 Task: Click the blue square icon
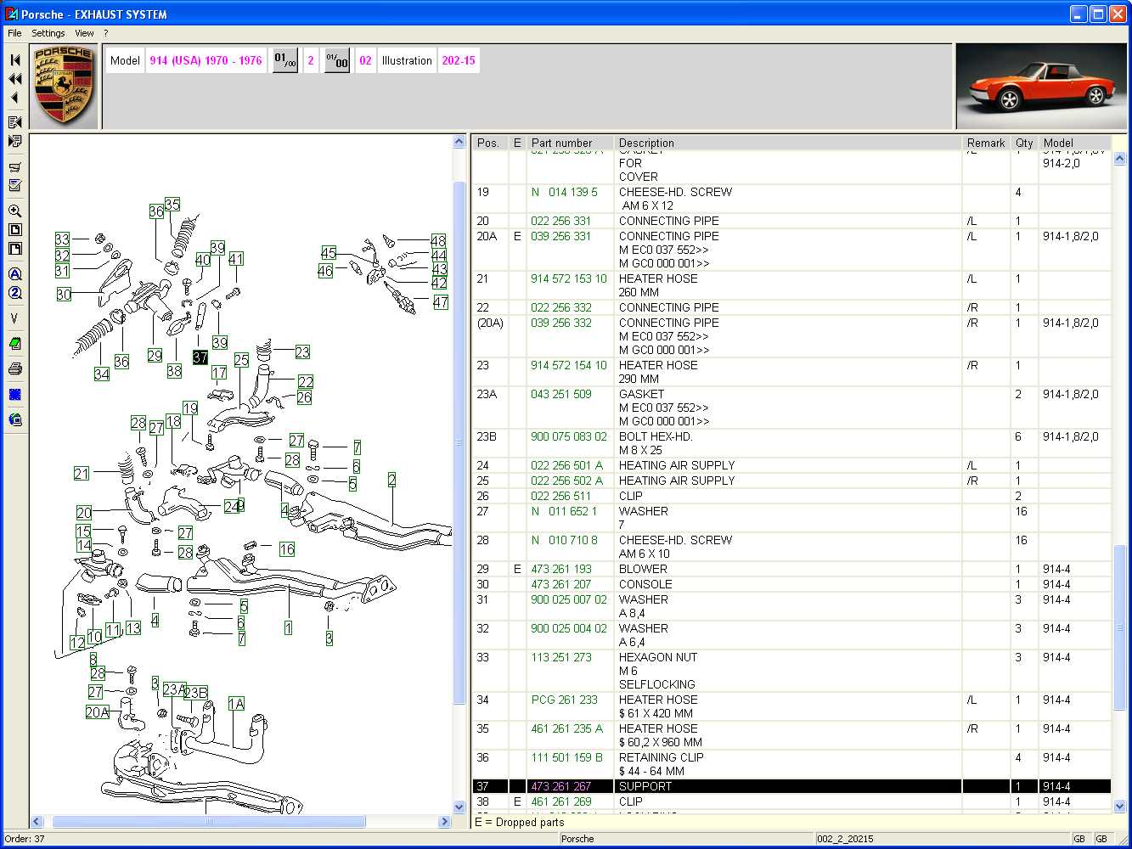14,395
